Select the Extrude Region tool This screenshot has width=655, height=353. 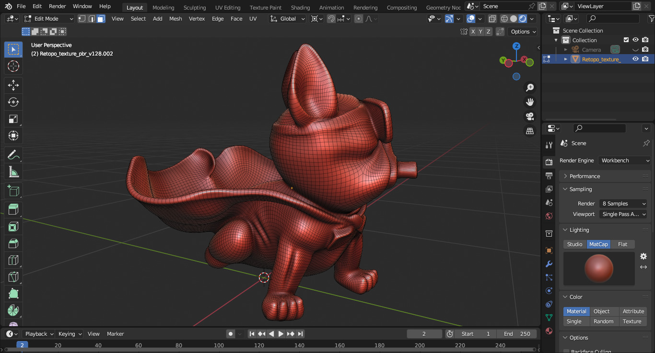[x=13, y=210]
